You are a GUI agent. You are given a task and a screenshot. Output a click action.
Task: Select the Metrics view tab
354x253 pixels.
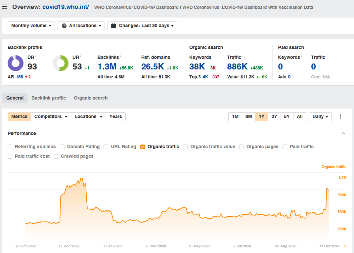20,117
